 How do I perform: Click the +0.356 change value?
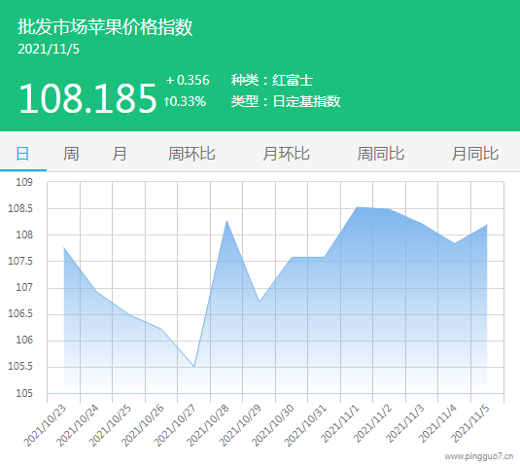[188, 80]
